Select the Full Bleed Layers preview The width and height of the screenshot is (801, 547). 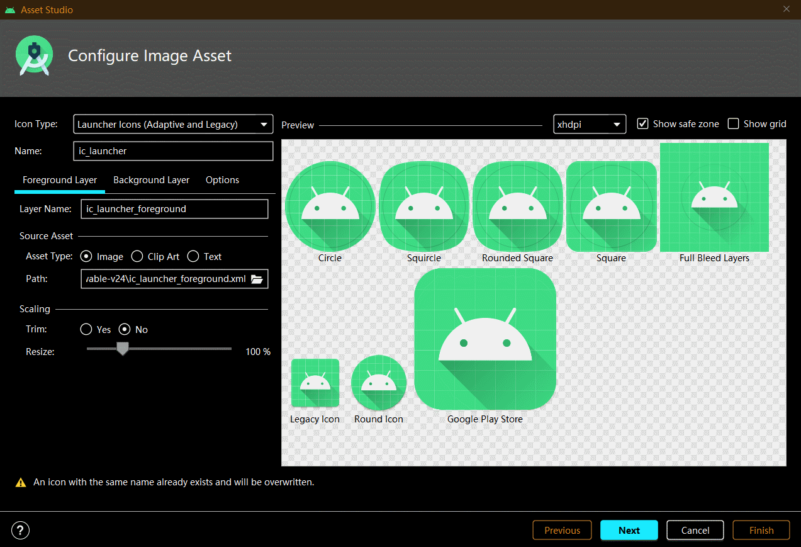pyautogui.click(x=714, y=197)
